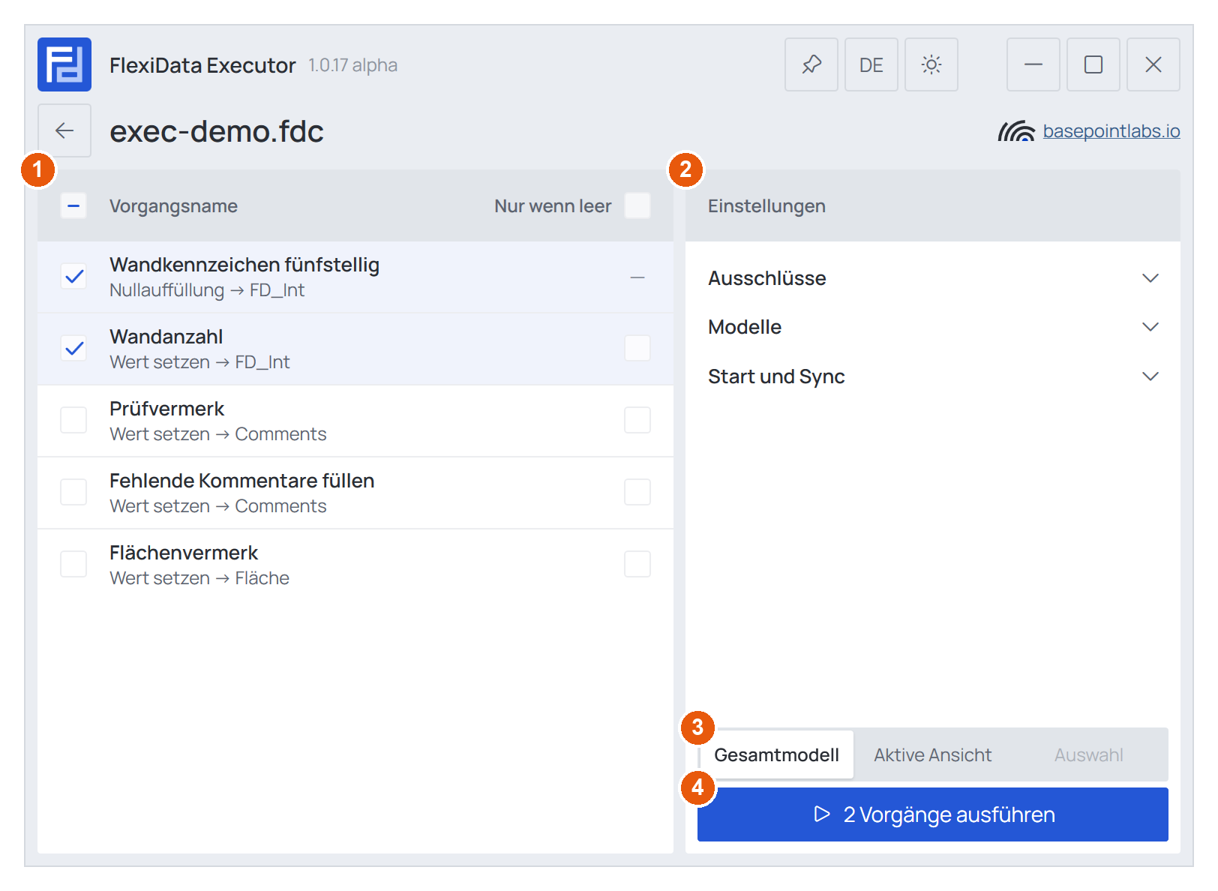Click the Wert setzen → Fläche subtitle
This screenshot has width=1218, height=891.
point(199,578)
